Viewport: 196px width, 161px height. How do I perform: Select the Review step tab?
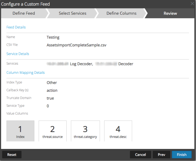[x=170, y=13]
